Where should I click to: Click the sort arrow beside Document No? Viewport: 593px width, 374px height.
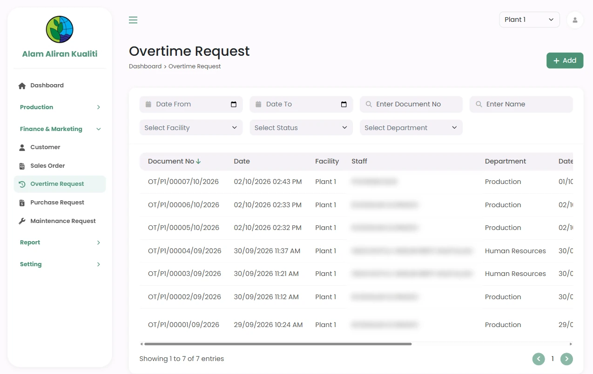click(198, 161)
